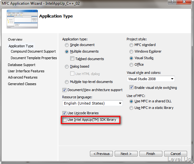Go to Database Support page
The width and height of the screenshot is (194, 164).
22,65
